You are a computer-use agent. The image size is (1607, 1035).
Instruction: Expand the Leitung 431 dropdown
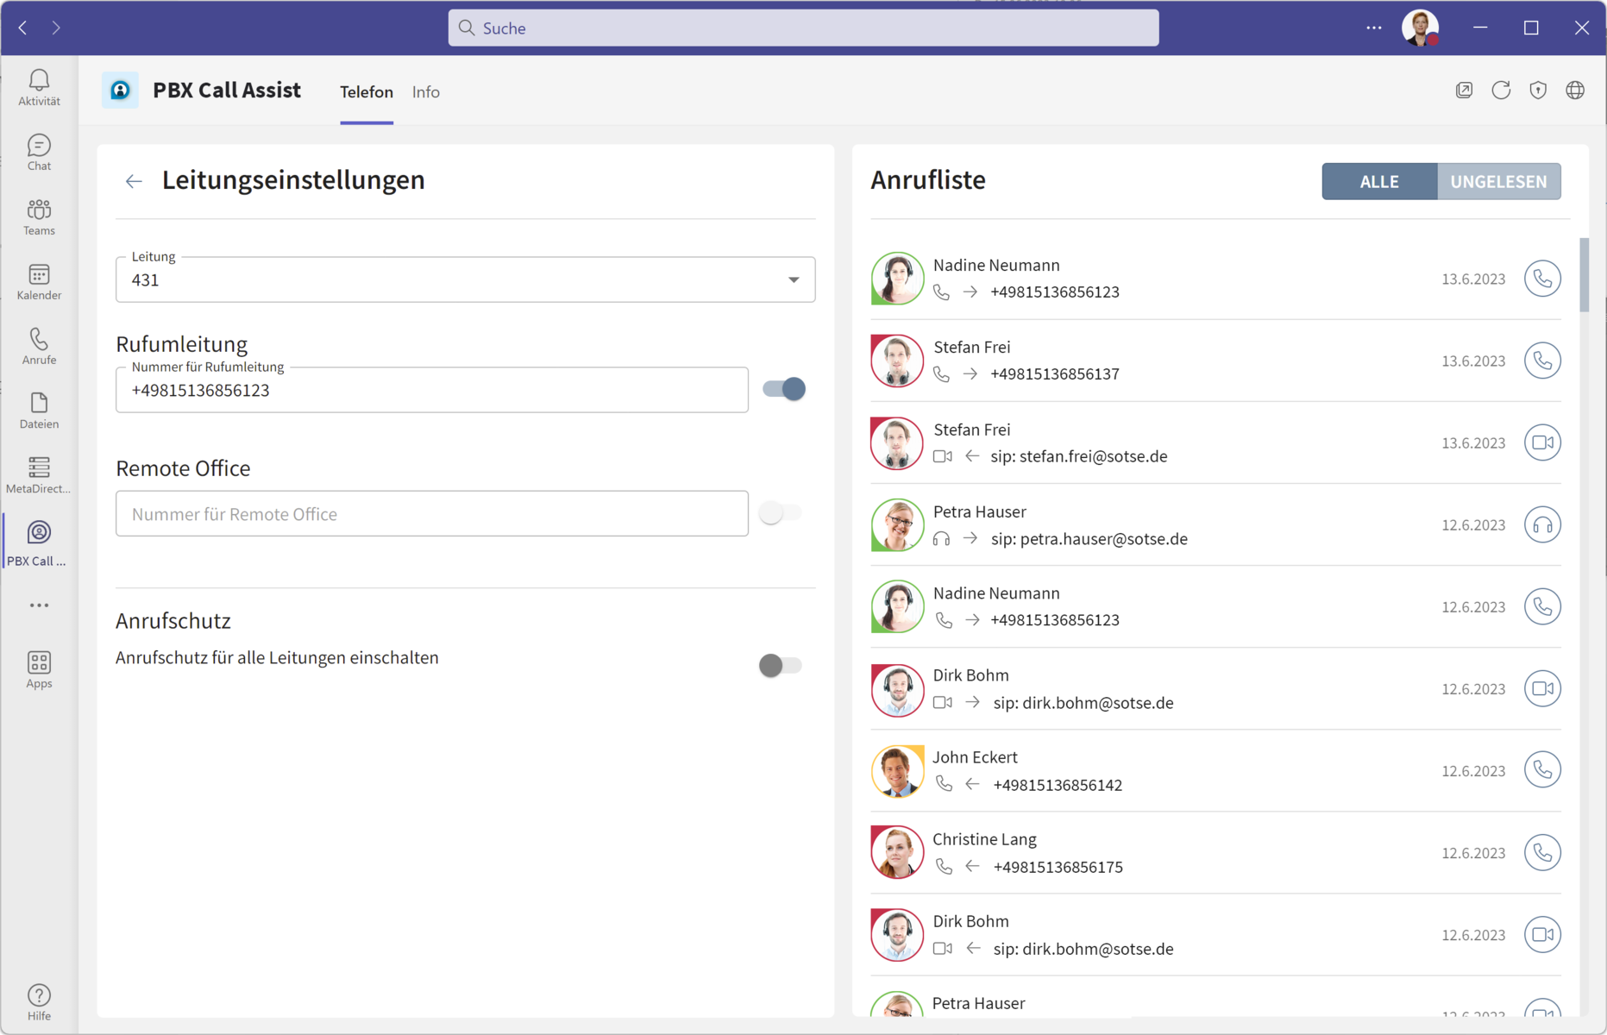coord(793,279)
